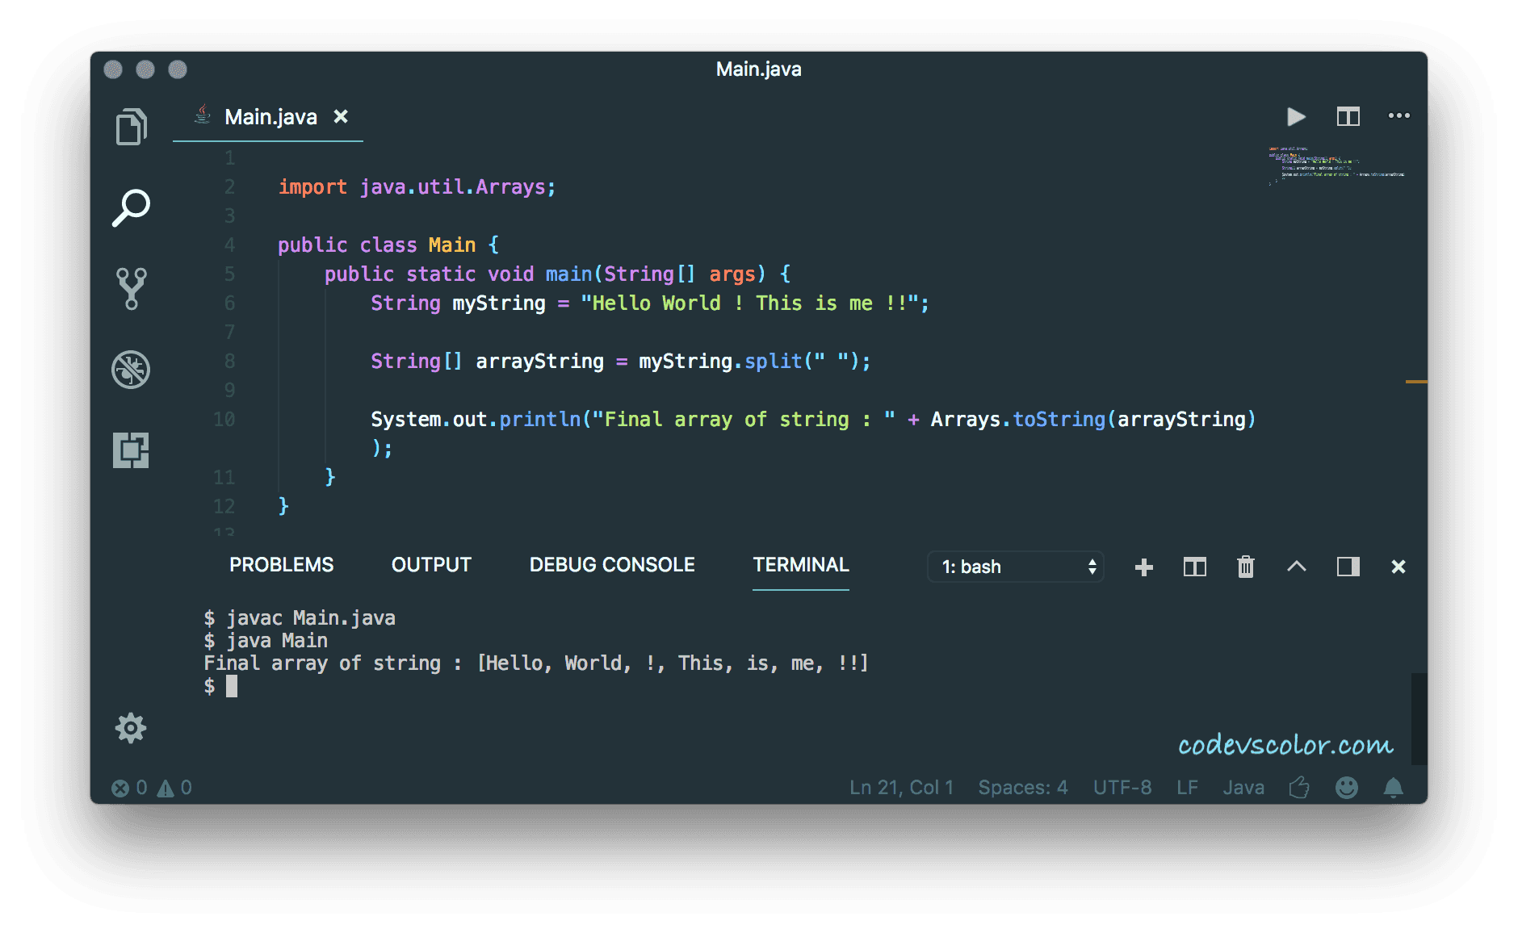Image resolution: width=1518 pixels, height=933 pixels.
Task: Click line number 4 in gutter
Action: pos(230,245)
